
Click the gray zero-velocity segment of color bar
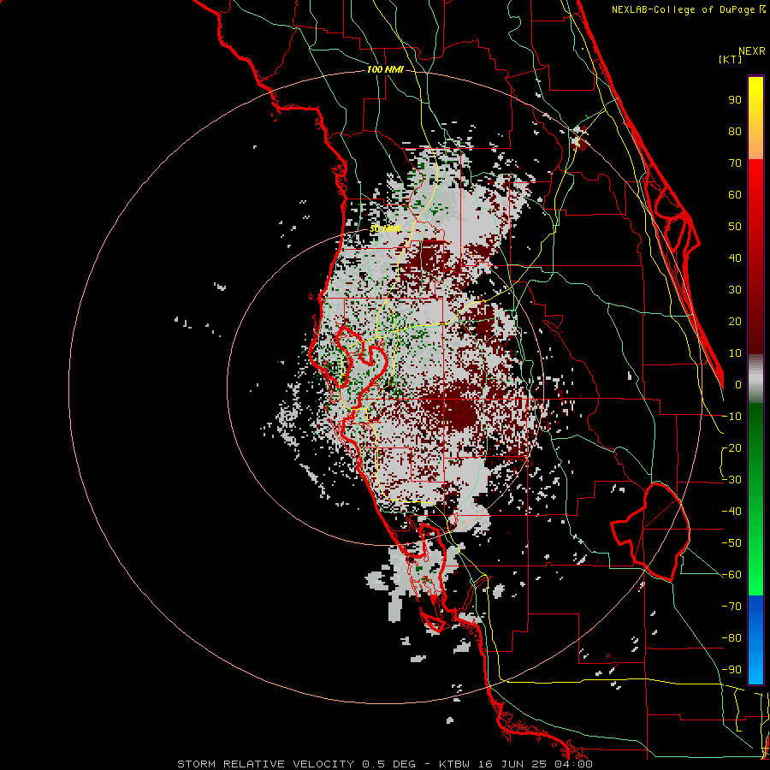tap(755, 379)
